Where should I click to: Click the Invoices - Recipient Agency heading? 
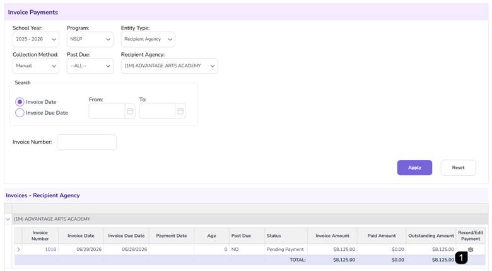43,195
